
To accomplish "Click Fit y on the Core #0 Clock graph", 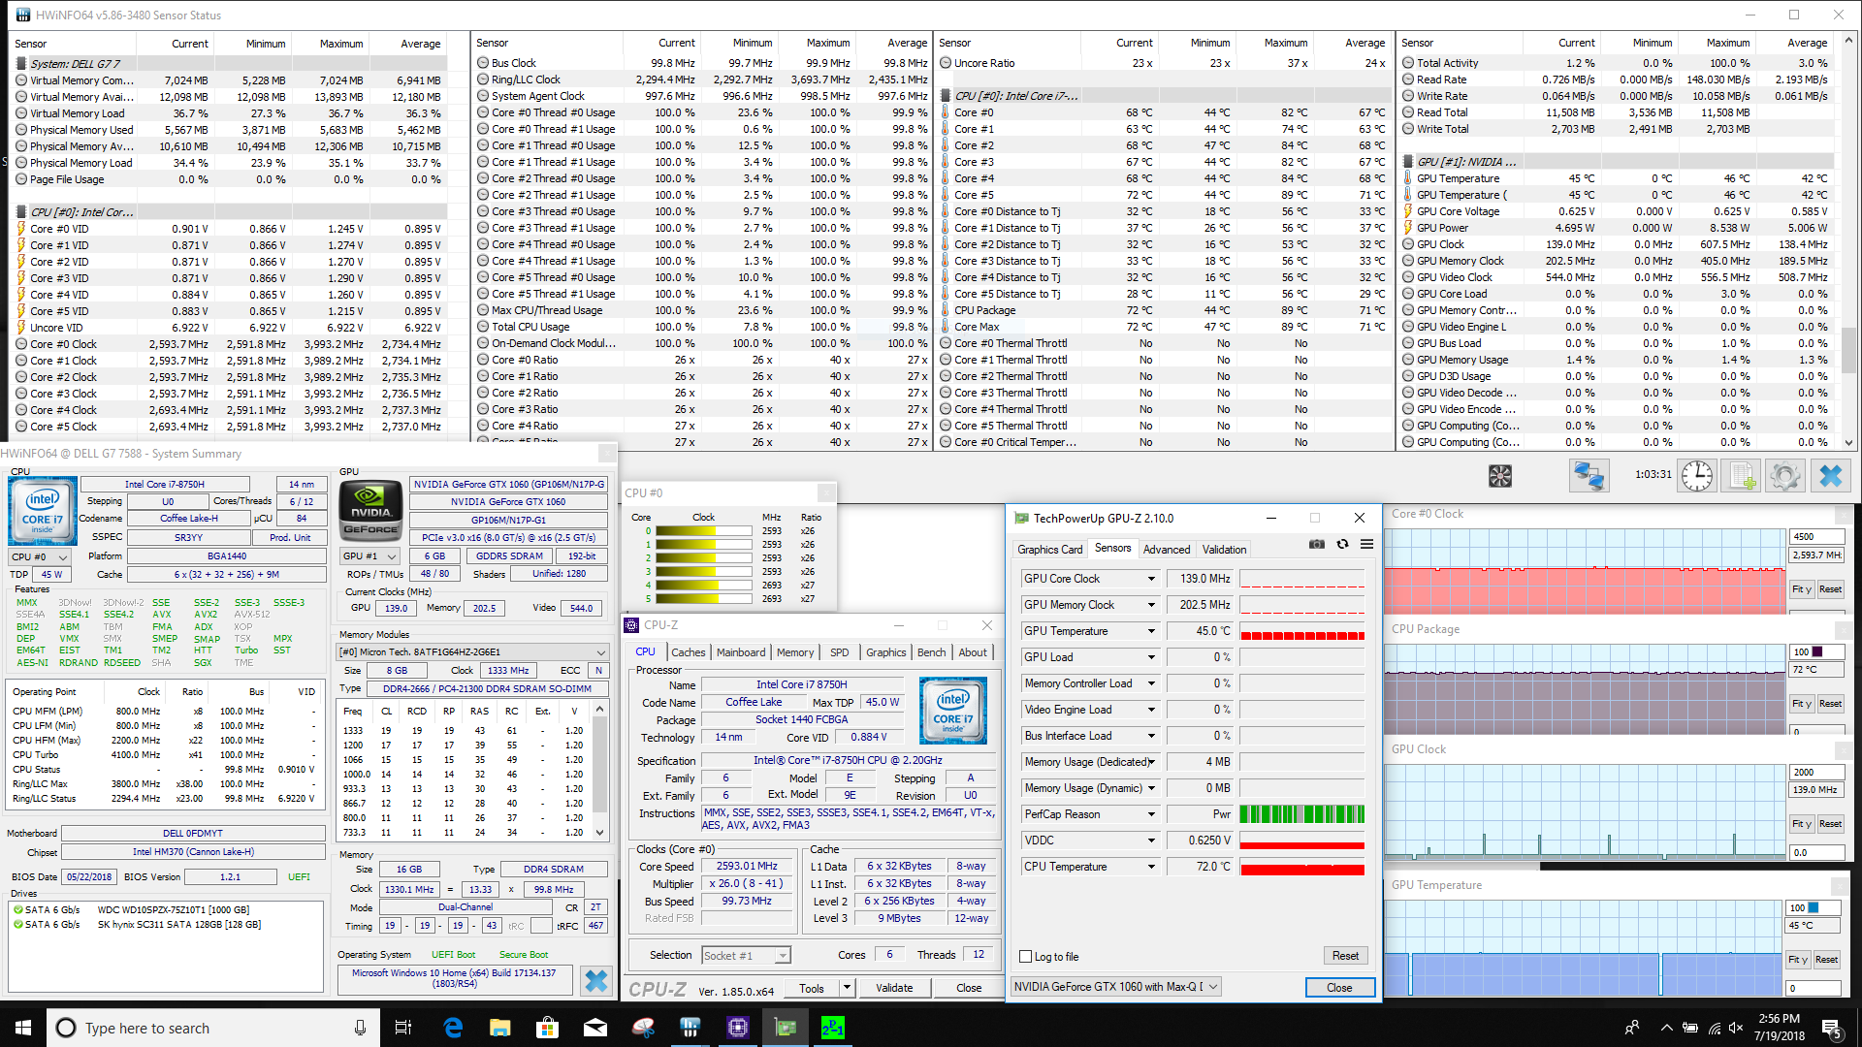I will tap(1801, 589).
